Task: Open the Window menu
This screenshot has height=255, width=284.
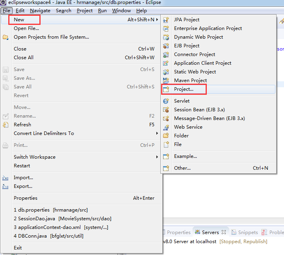Action: click(x=121, y=11)
